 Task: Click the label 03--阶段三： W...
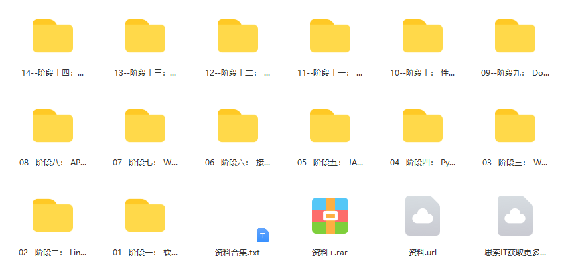(x=514, y=163)
